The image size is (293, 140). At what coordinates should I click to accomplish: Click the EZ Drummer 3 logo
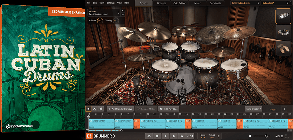coord(101,136)
